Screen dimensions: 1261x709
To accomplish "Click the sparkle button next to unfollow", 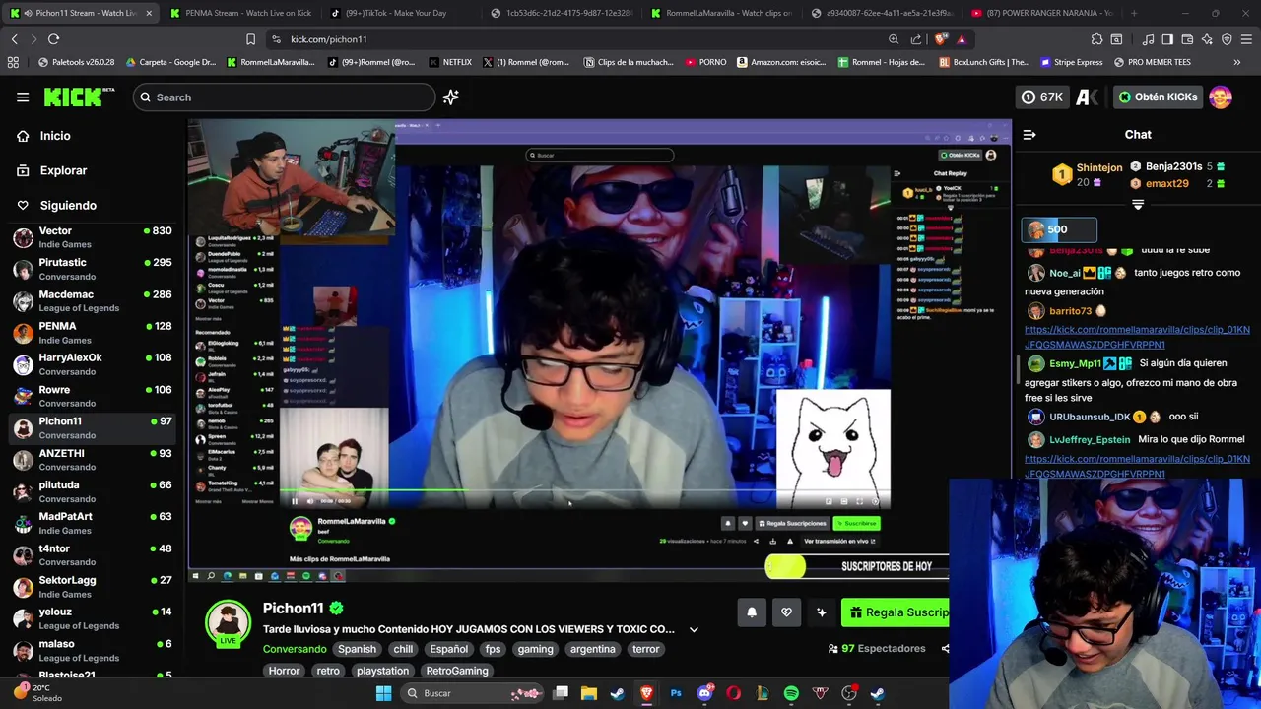I will point(821,612).
